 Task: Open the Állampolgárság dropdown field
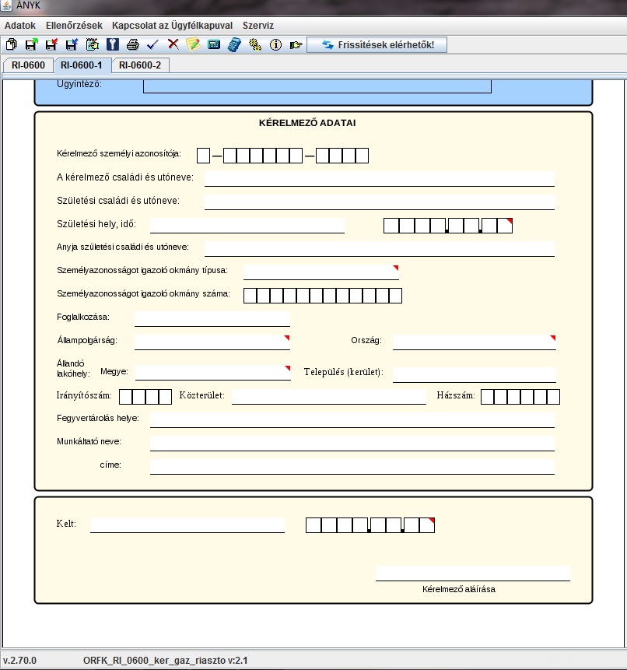(x=212, y=341)
